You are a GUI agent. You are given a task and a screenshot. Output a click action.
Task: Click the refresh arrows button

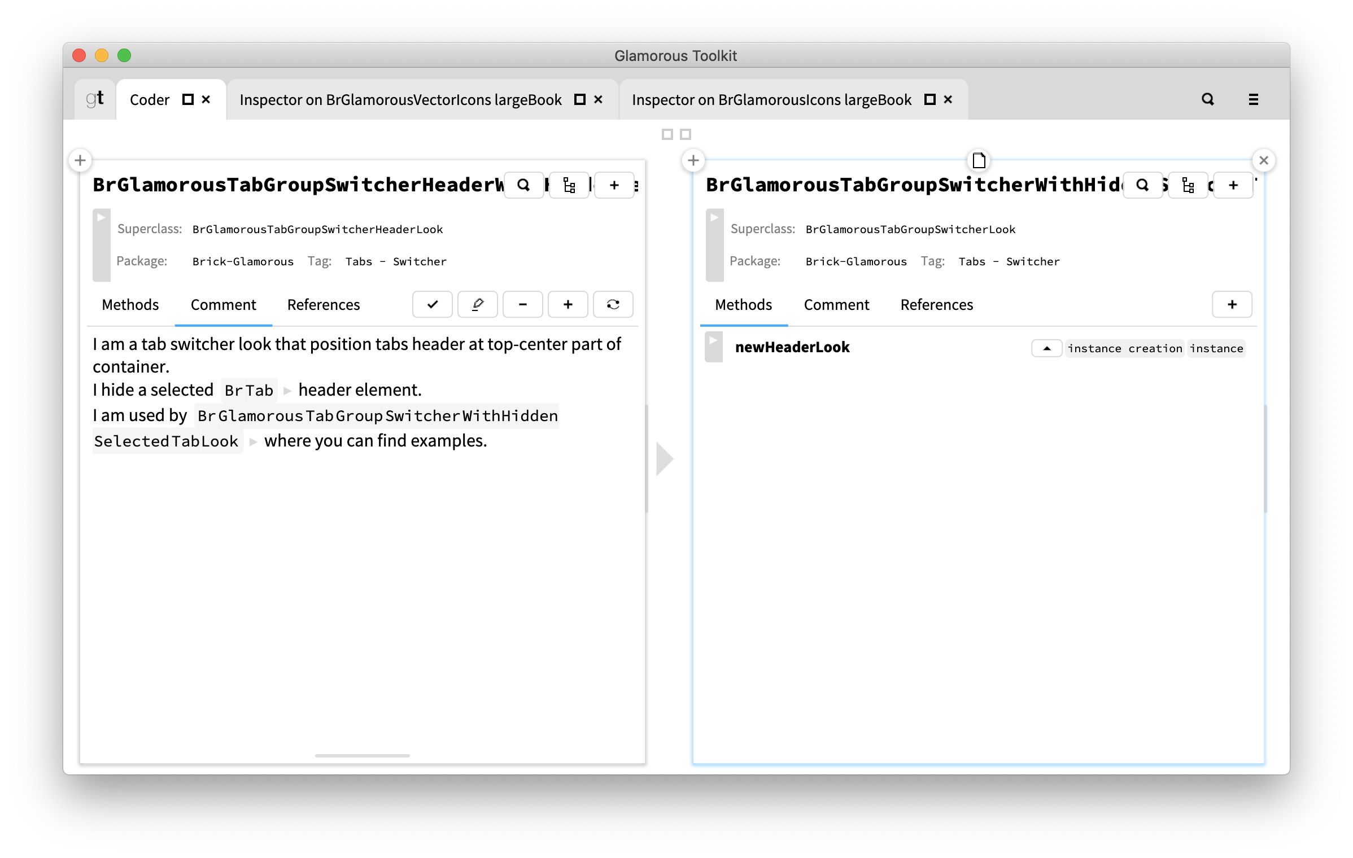[613, 305]
